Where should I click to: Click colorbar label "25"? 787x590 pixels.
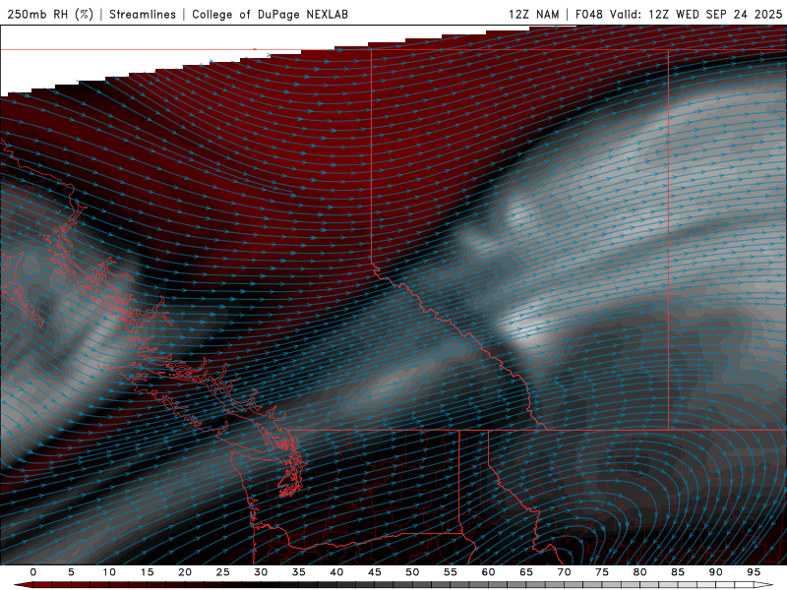pos(223,572)
